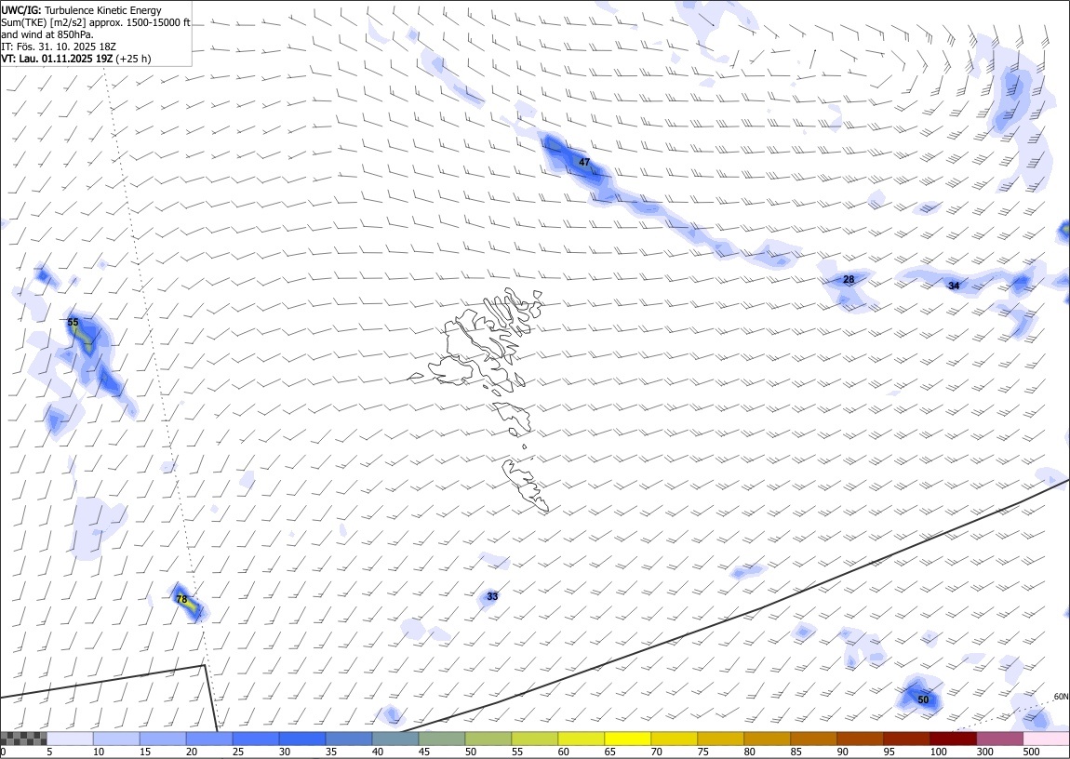Select the map TKE value 33
This screenshot has width=1070, height=759.
(x=492, y=597)
